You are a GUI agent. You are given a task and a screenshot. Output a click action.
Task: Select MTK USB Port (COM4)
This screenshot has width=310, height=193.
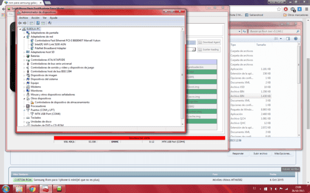48,114
